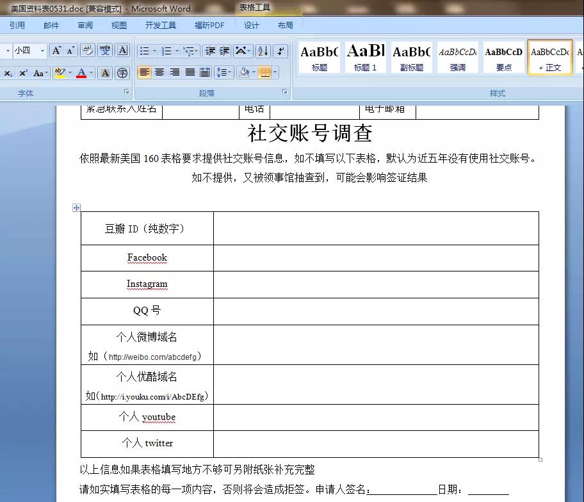584x502 pixels.
Task: Justify the text
Action: [x=190, y=72]
